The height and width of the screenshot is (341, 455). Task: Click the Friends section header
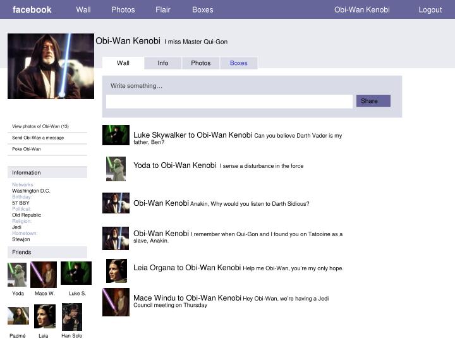47,252
